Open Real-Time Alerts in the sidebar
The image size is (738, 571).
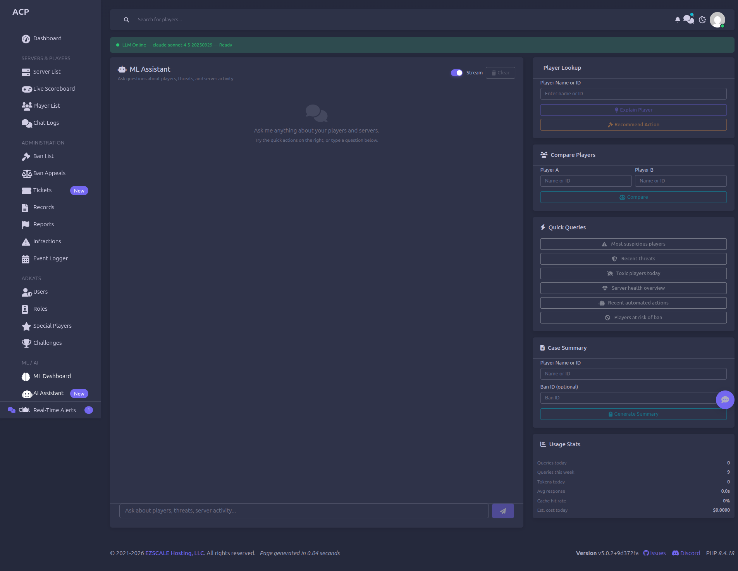pos(54,410)
